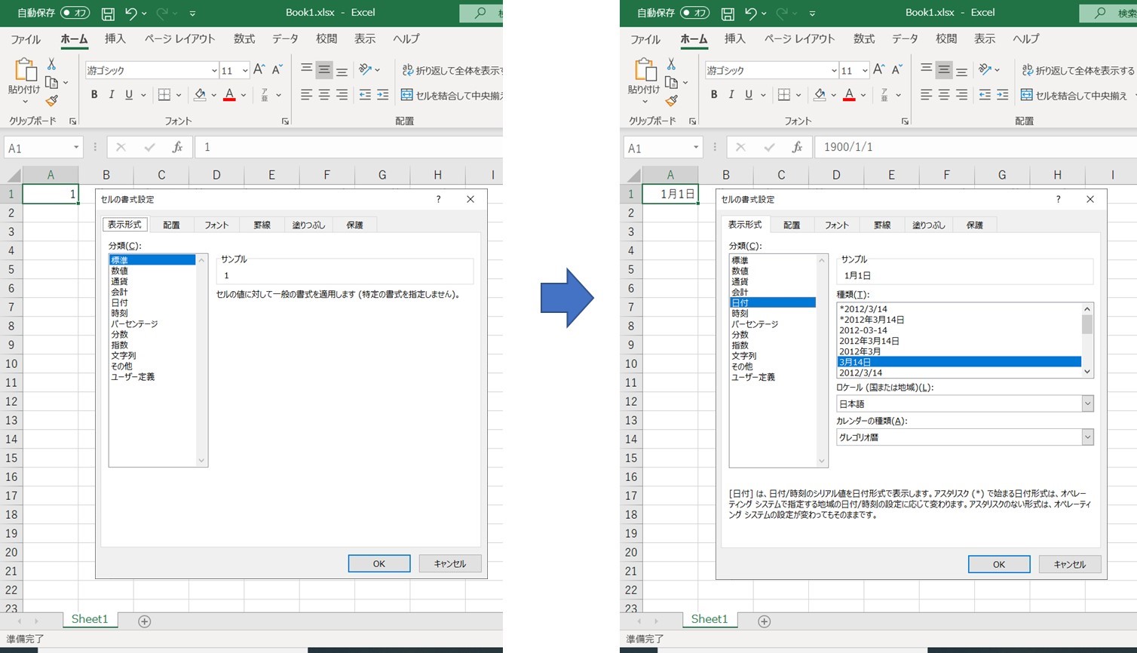The width and height of the screenshot is (1137, 653).
Task: Switch to 罫線 tab in right dialog
Action: click(x=882, y=225)
